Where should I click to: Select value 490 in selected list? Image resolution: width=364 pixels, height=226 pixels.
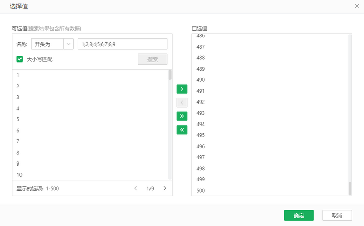click(201, 80)
